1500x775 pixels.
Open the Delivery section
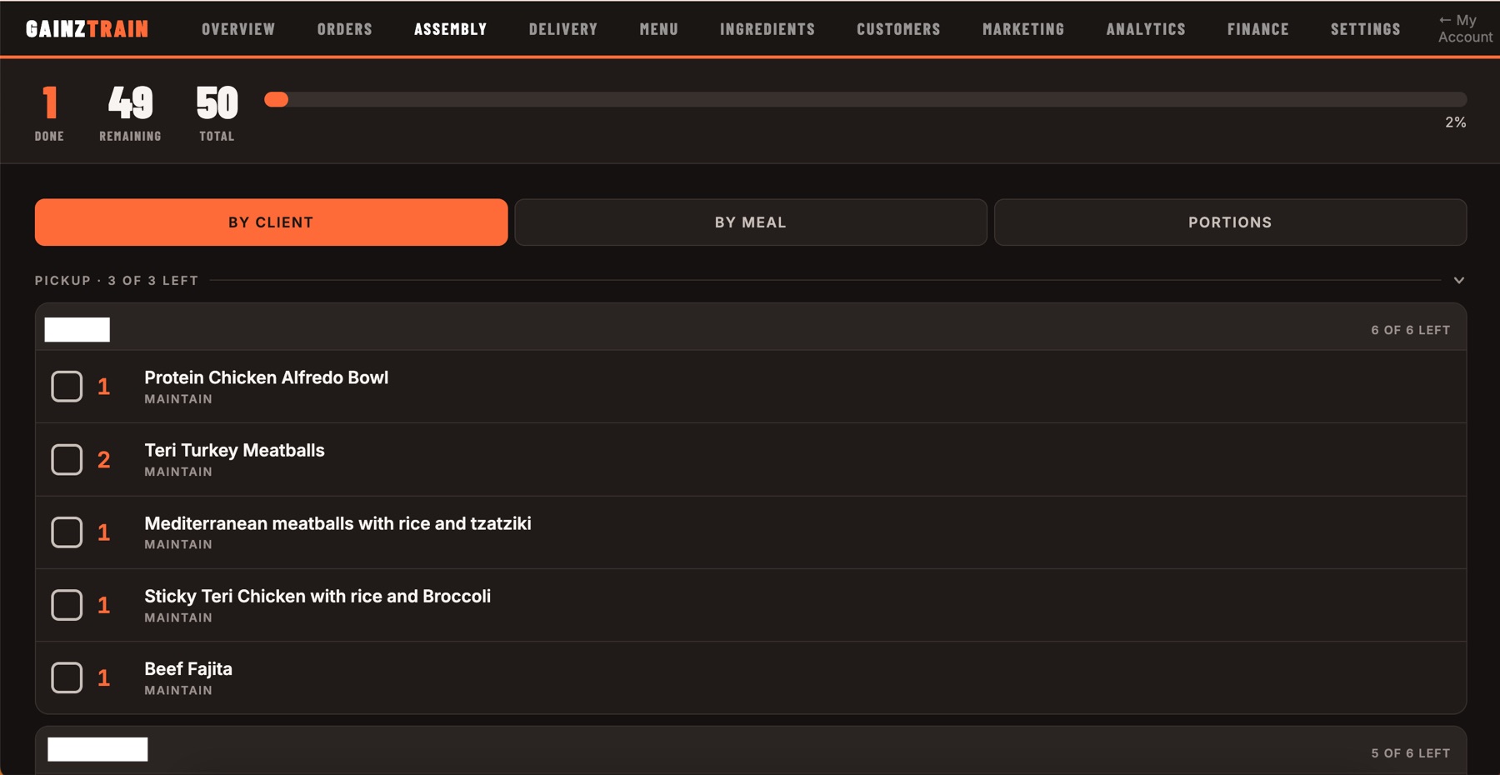point(563,29)
